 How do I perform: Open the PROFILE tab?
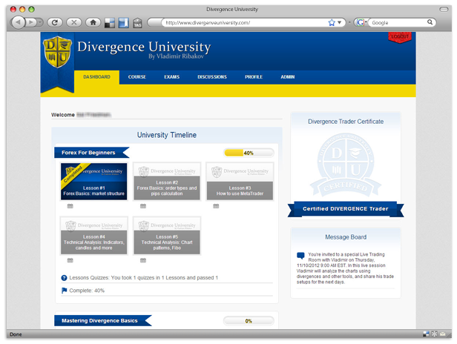pos(254,77)
